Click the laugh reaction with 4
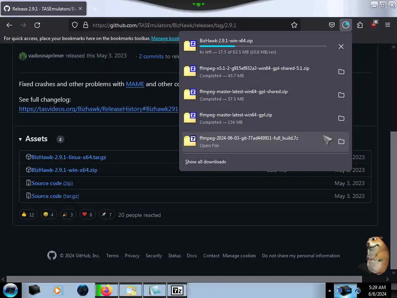Image resolution: width=397 pixels, height=298 pixels. click(x=48, y=215)
